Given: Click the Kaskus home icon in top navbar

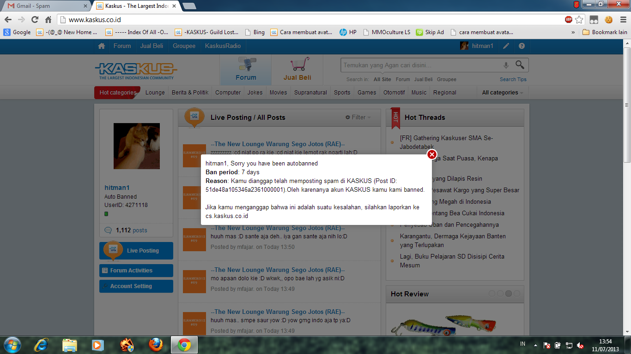Looking at the screenshot, I should click(x=102, y=46).
